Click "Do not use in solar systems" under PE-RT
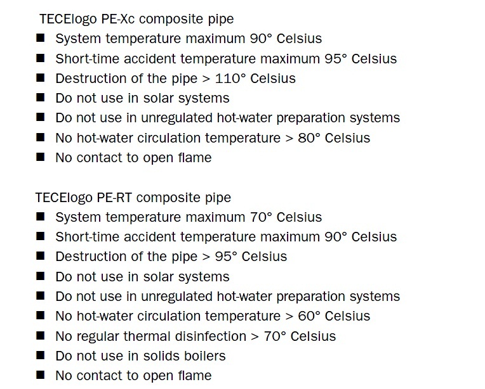 point(142,277)
